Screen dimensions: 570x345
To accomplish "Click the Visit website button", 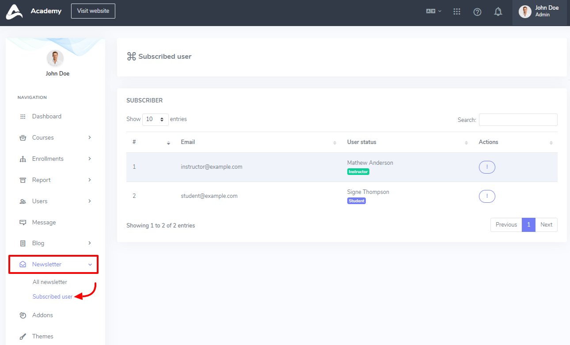I will tap(93, 11).
